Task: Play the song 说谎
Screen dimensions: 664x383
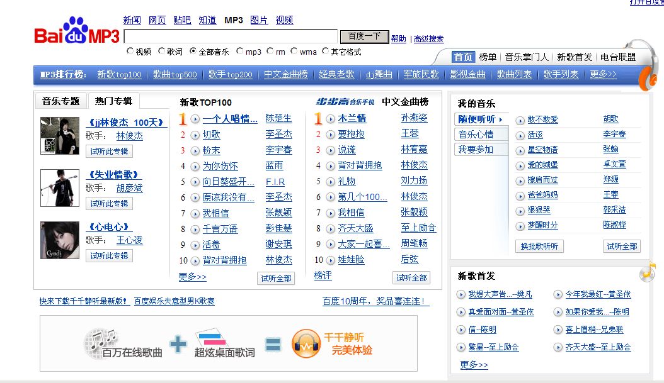Action: point(330,150)
